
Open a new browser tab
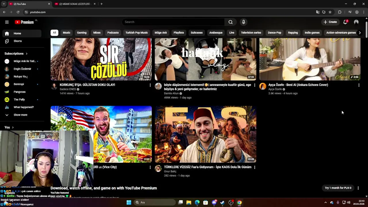click(101, 4)
